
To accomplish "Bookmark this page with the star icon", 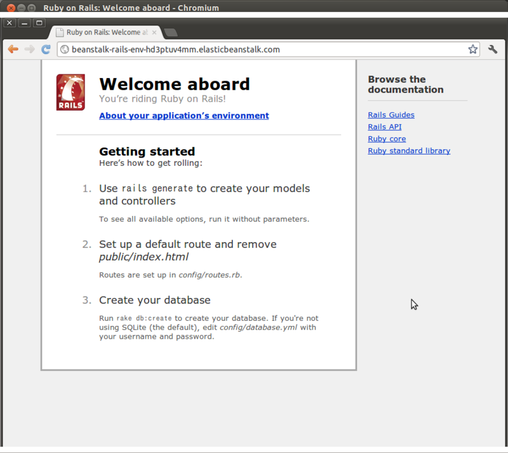I will coord(472,50).
